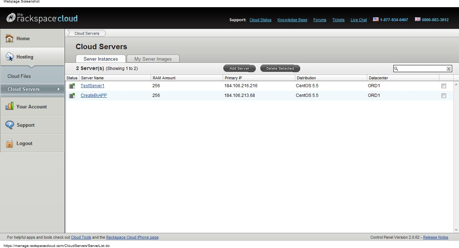Image resolution: width=459 pixels, height=248 pixels.
Task: Click the Rackspace Cloud logo
Action: (42, 18)
